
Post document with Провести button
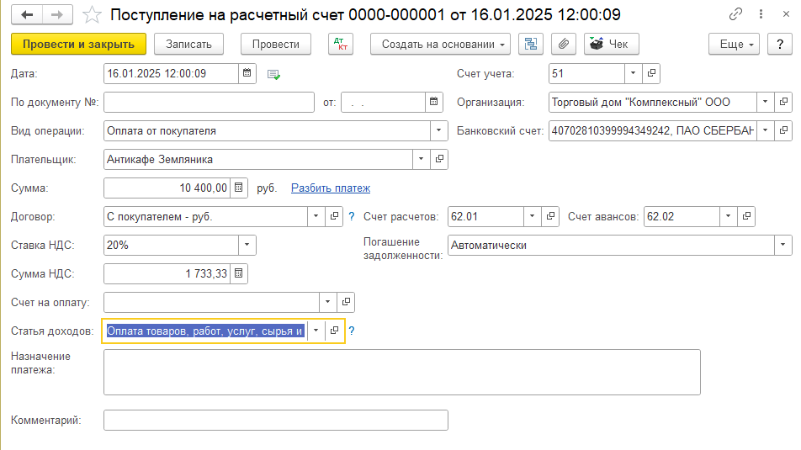276,44
